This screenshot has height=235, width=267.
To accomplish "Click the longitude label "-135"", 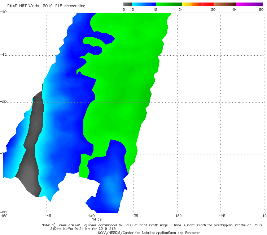I will tap(133, 216).
